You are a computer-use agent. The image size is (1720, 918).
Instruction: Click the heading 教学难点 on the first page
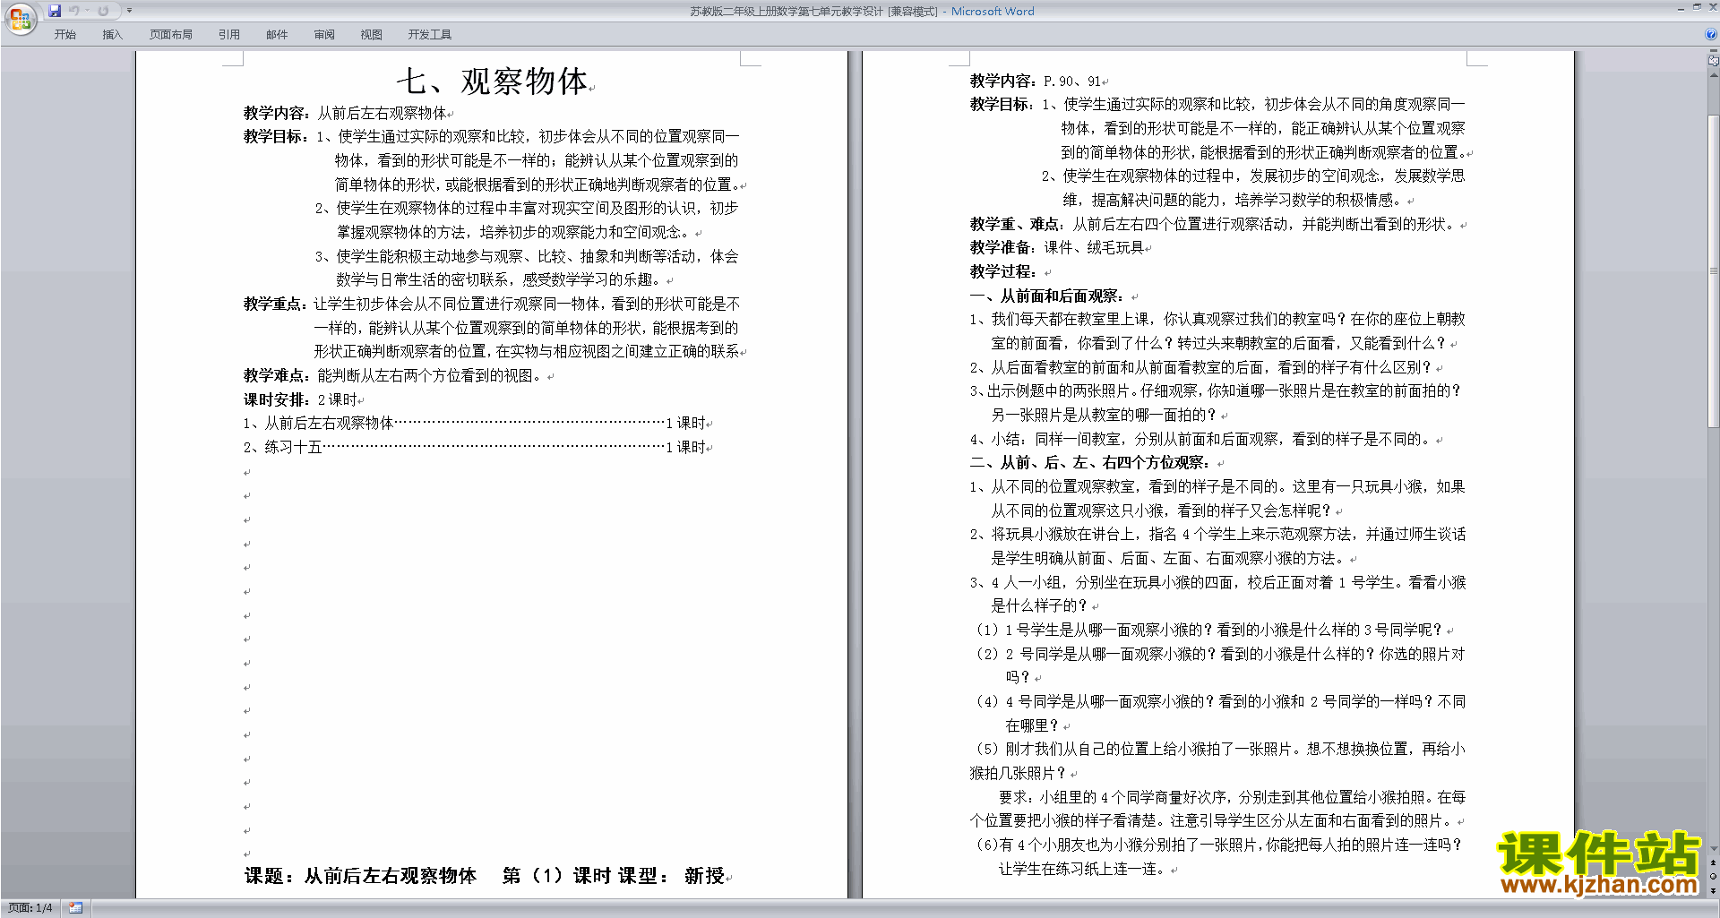click(x=275, y=376)
